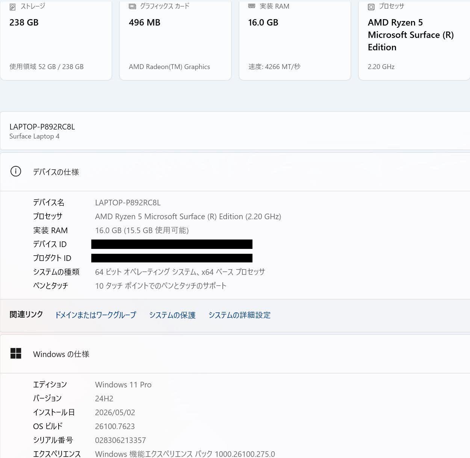Viewport: 470px width, 458px height.
Task: Click the 2.20 GHz text in processor card
Action: pyautogui.click(x=381, y=67)
